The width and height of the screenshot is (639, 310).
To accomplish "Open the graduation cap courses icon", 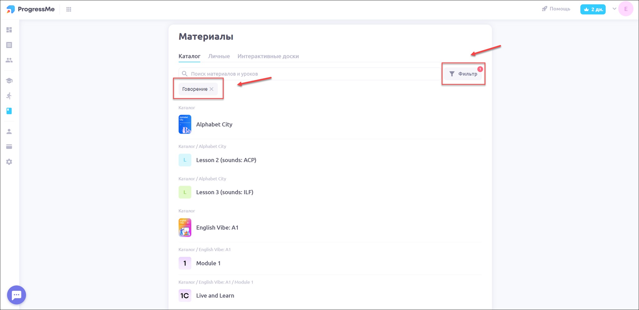I will click(x=9, y=81).
